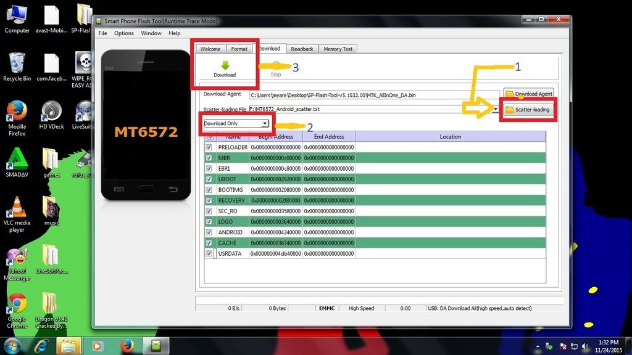Image resolution: width=632 pixels, height=355 pixels.
Task: Toggle the RECOVERY partition checkbox
Action: [x=209, y=200]
